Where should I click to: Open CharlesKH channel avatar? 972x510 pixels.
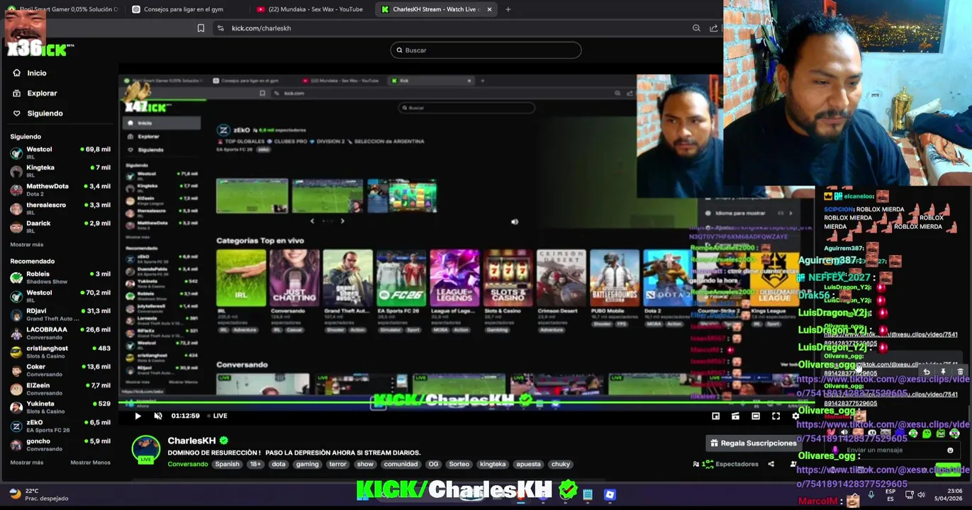pos(146,449)
